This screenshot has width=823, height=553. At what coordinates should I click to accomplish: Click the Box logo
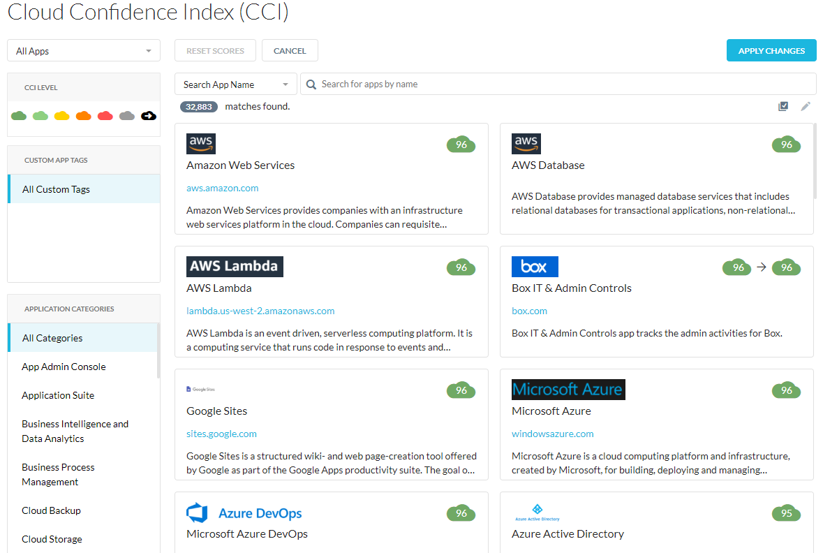(535, 266)
